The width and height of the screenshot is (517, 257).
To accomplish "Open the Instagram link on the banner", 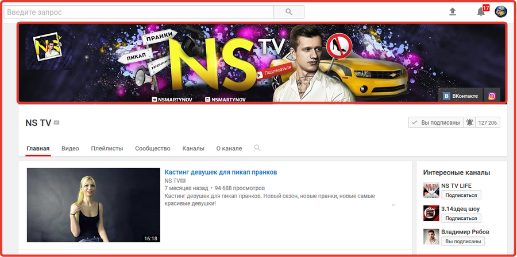I will 492,96.
